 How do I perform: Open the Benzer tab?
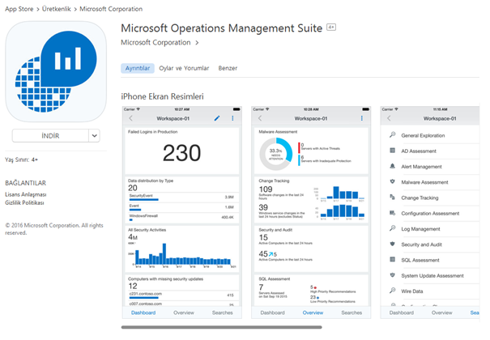228,68
